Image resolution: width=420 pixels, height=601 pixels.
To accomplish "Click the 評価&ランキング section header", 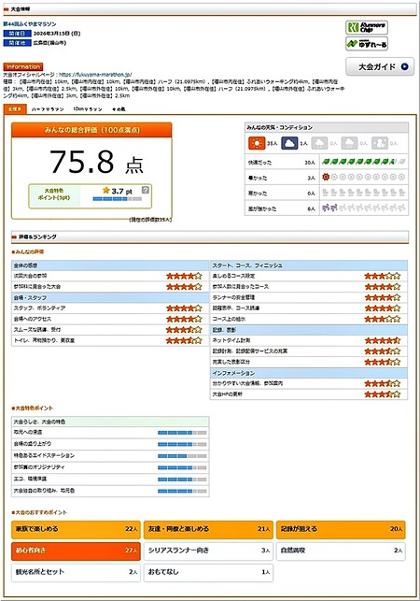I will 210,236.
